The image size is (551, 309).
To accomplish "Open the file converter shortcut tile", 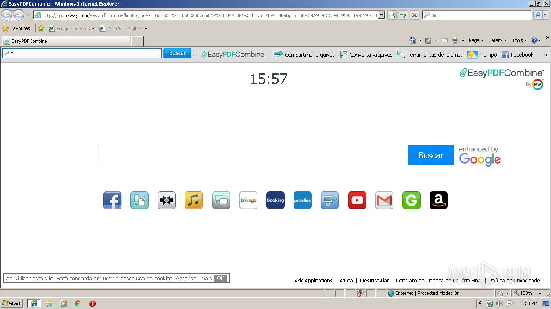I will (x=139, y=200).
